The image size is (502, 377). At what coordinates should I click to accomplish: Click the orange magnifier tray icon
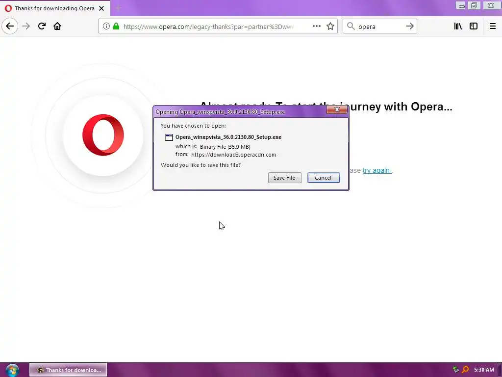(465, 370)
